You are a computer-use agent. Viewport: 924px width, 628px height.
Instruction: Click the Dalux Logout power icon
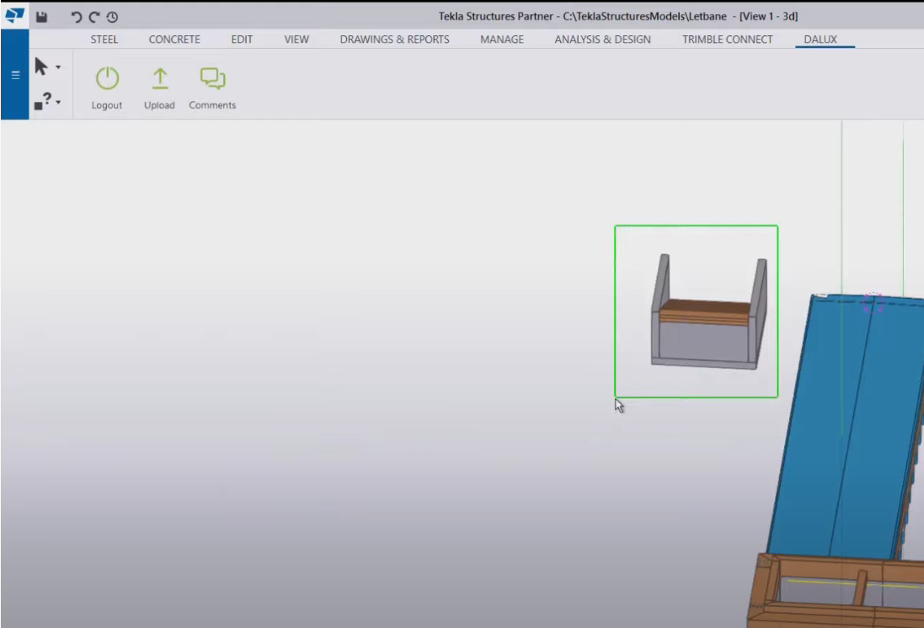click(x=107, y=79)
